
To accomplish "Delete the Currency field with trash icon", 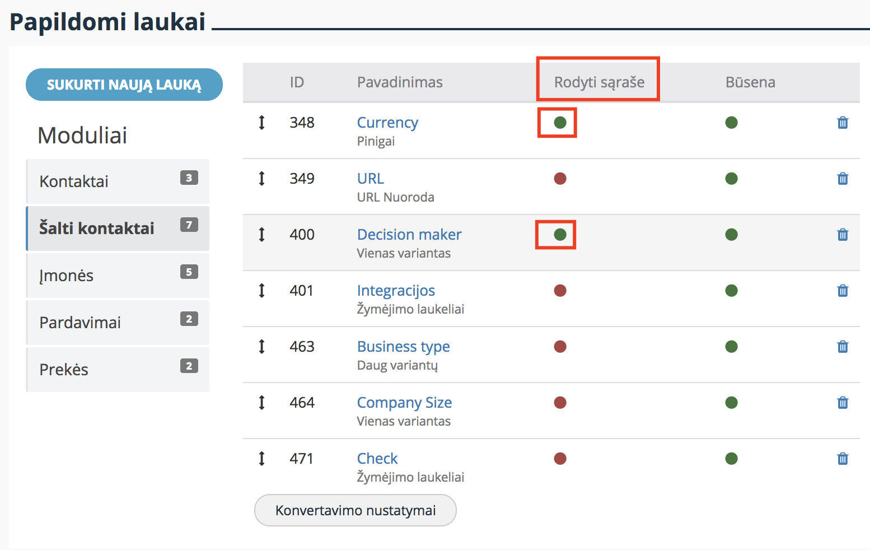I will 843,123.
